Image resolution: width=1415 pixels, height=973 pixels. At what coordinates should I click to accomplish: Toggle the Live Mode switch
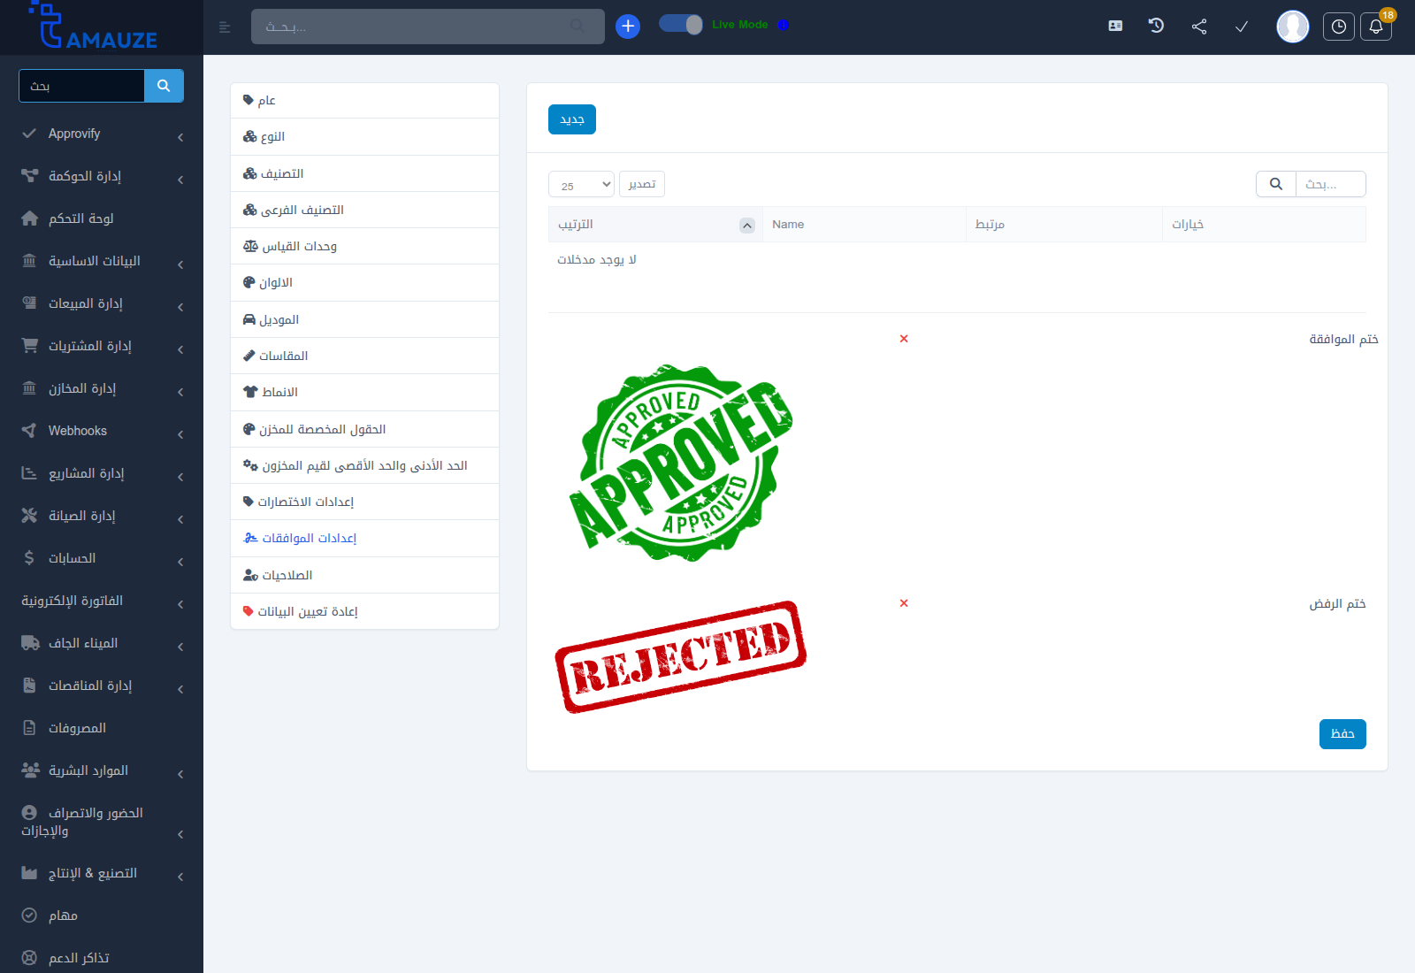coord(681,25)
